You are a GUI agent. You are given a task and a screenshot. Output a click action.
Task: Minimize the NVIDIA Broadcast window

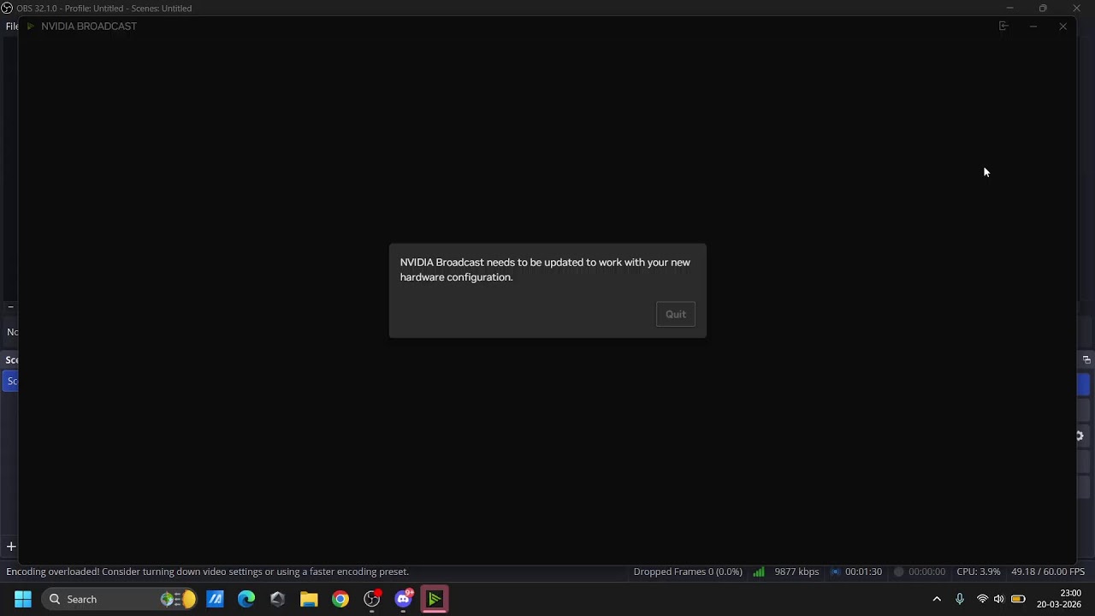[1033, 27]
